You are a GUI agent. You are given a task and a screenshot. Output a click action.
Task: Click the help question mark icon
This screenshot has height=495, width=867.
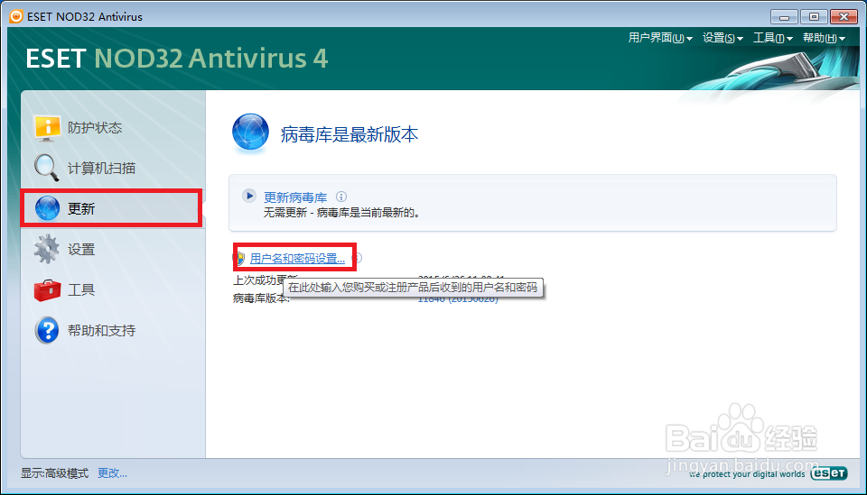pyautogui.click(x=47, y=330)
